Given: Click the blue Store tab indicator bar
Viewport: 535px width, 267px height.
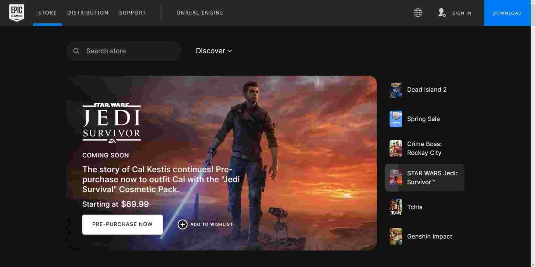Looking at the screenshot, I should 47,24.
